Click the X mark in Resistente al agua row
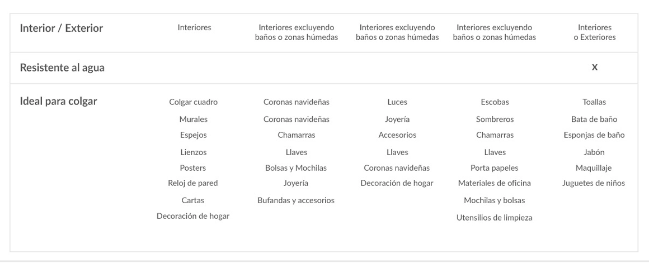The image size is (649, 268). click(594, 68)
